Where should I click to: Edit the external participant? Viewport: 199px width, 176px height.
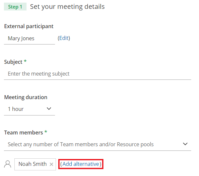click(64, 38)
